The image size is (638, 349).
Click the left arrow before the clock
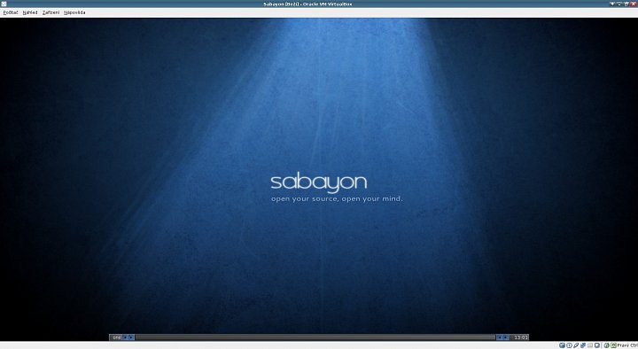[500, 337]
